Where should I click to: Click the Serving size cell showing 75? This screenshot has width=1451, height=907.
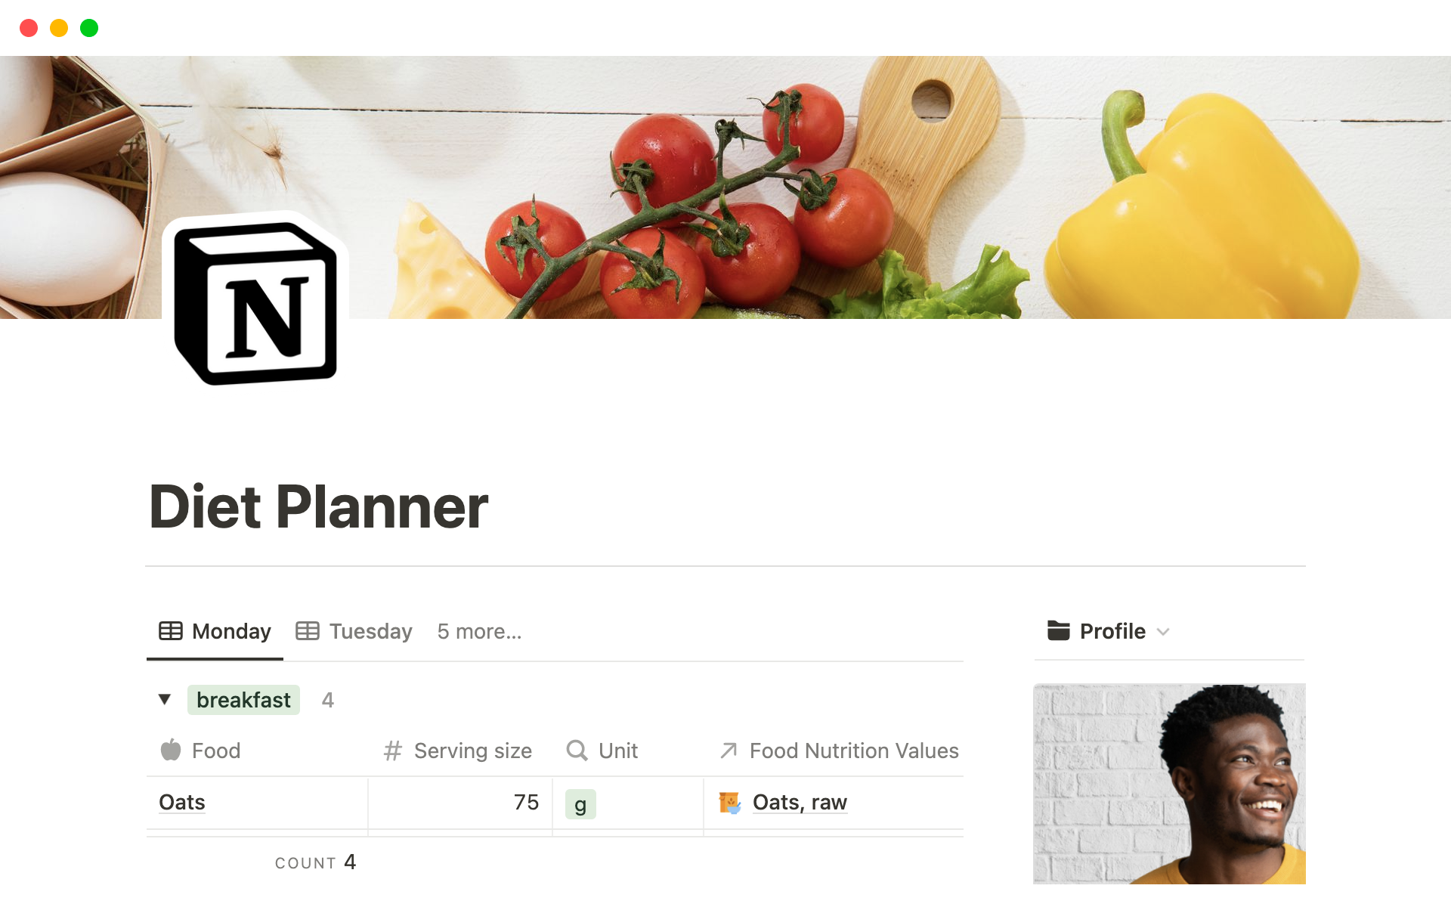[460, 803]
